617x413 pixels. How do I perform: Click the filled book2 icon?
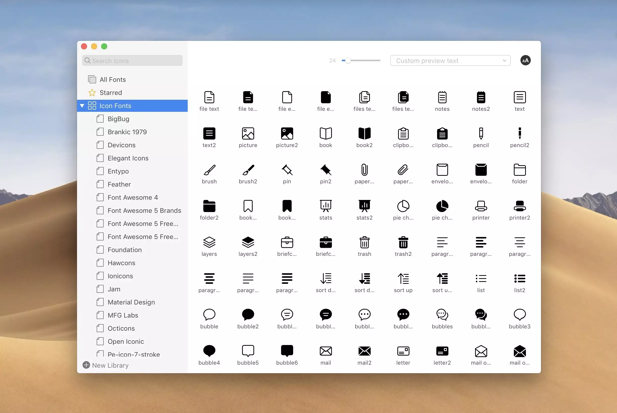pyautogui.click(x=364, y=133)
